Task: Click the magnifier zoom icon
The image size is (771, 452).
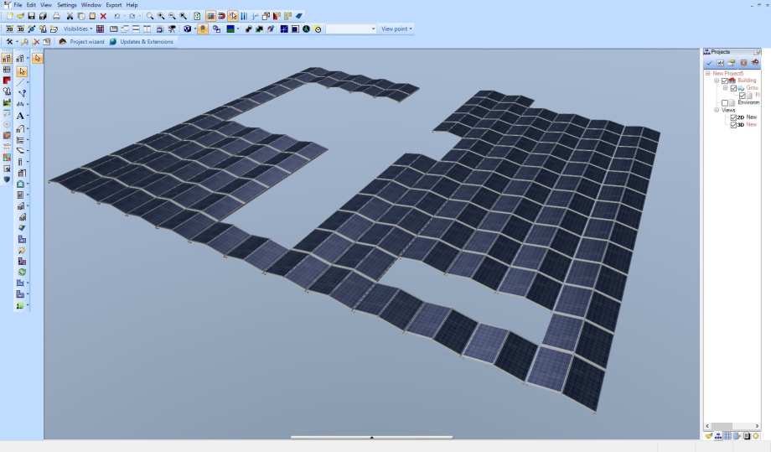Action: (x=150, y=16)
